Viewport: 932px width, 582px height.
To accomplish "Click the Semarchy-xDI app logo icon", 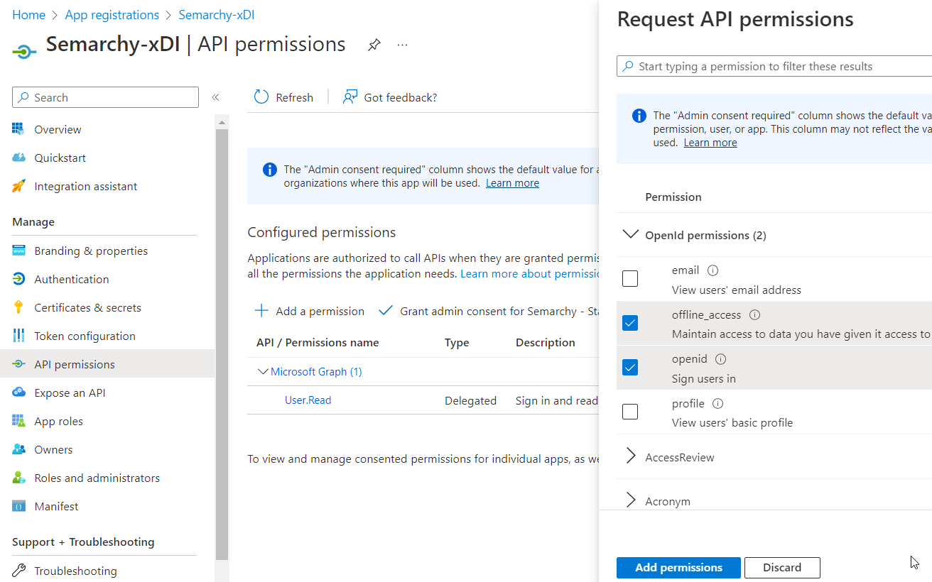I will (x=24, y=50).
